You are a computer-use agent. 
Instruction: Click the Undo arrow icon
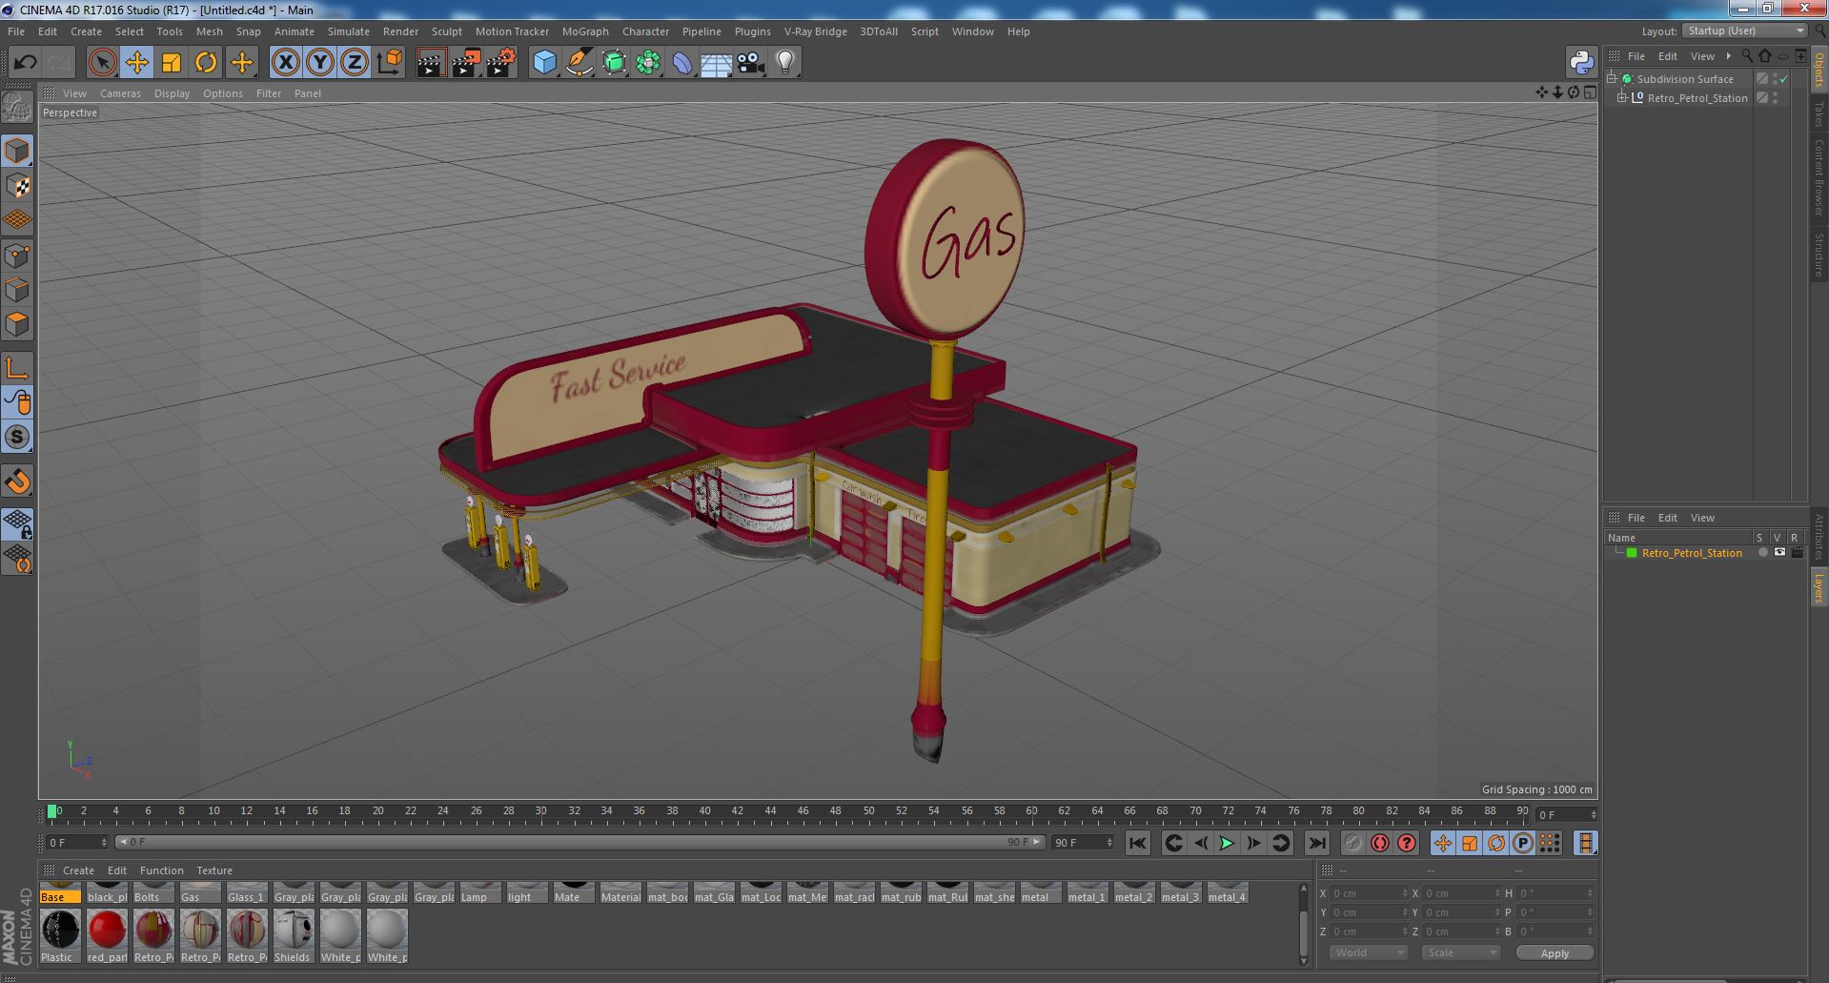coord(25,63)
